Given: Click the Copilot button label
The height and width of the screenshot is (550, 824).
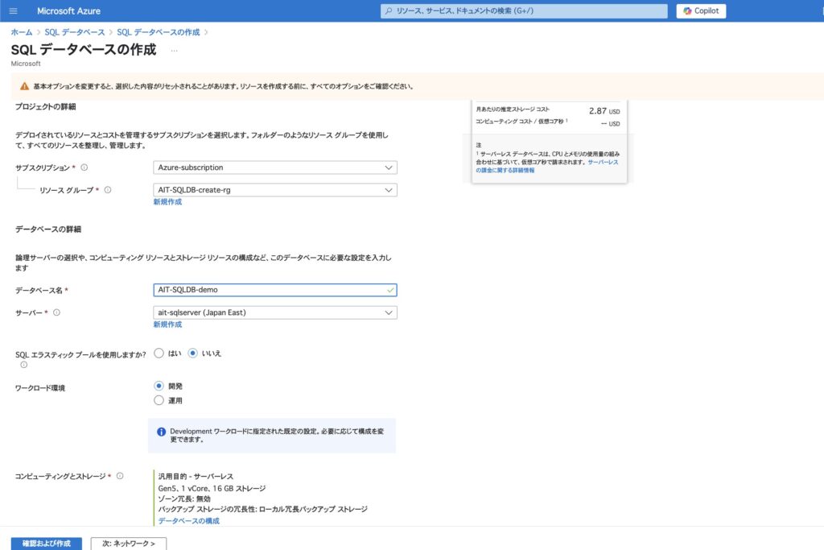Looking at the screenshot, I should [x=707, y=11].
